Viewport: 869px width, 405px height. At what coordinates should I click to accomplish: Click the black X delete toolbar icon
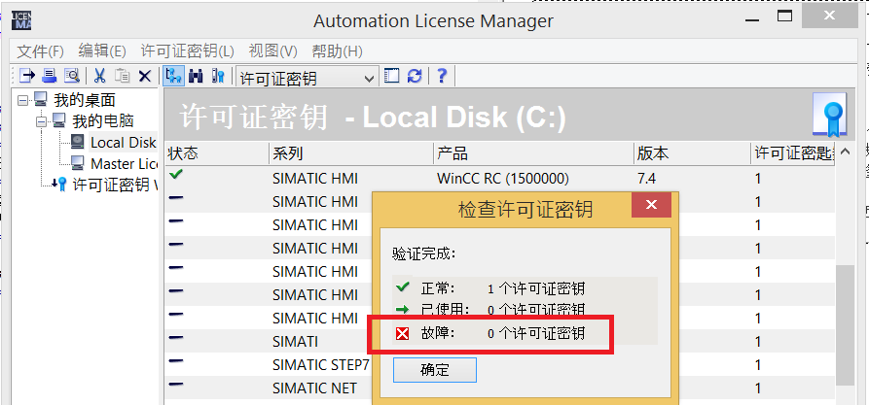(x=145, y=76)
